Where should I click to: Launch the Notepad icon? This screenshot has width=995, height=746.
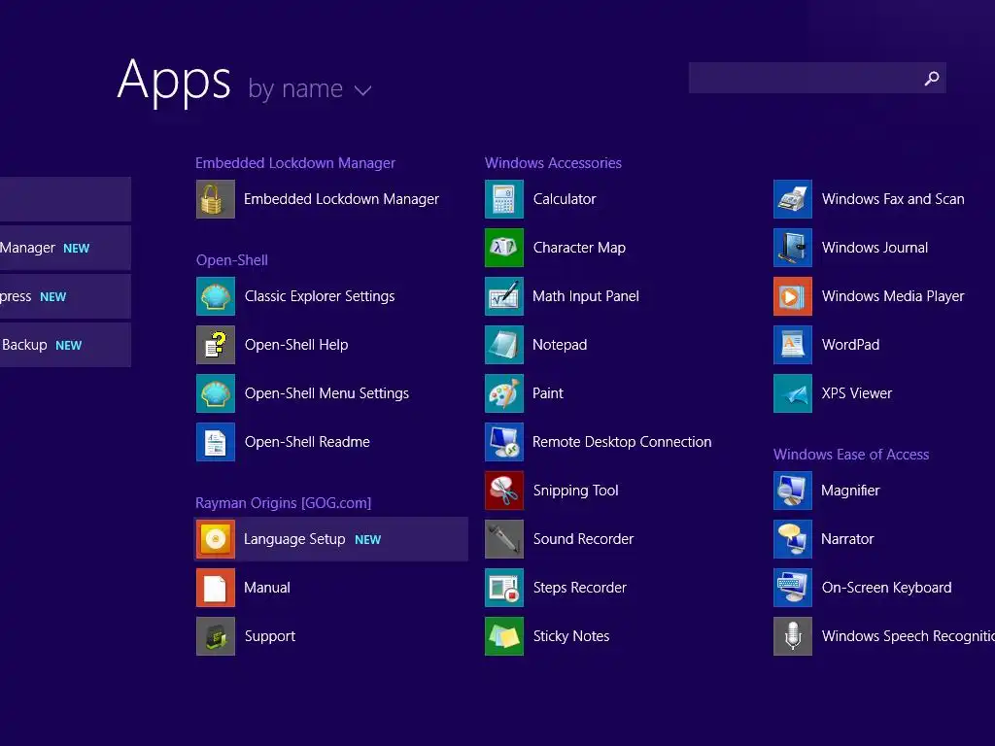(504, 345)
